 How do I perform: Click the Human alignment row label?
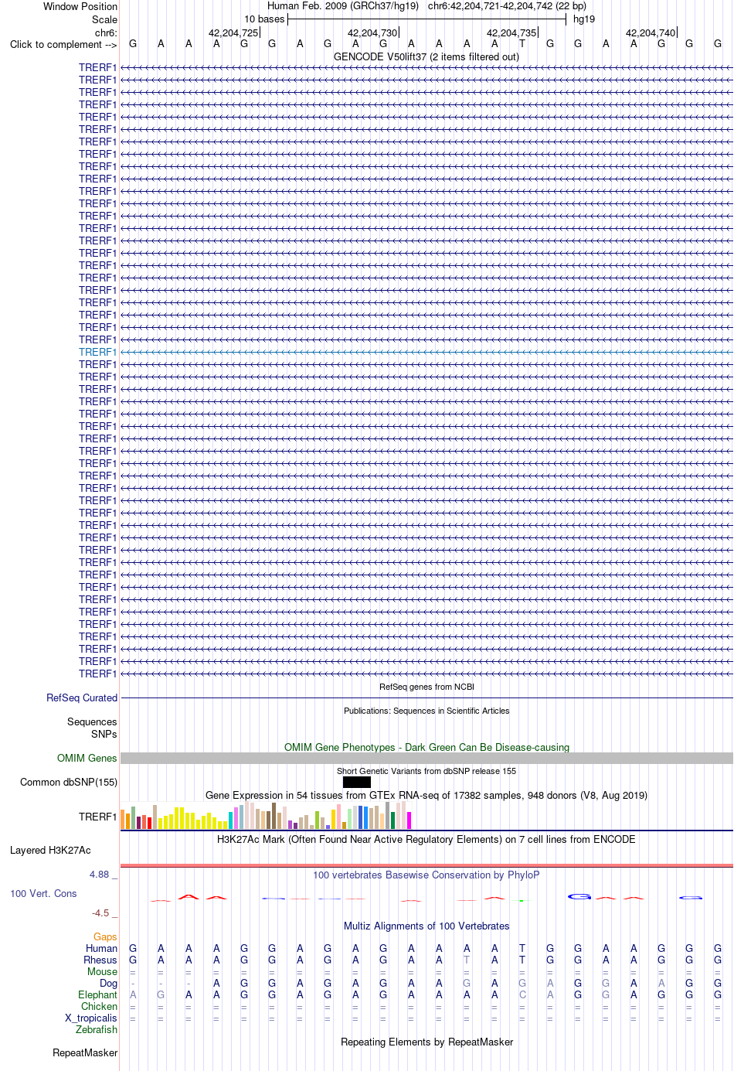[x=101, y=949]
